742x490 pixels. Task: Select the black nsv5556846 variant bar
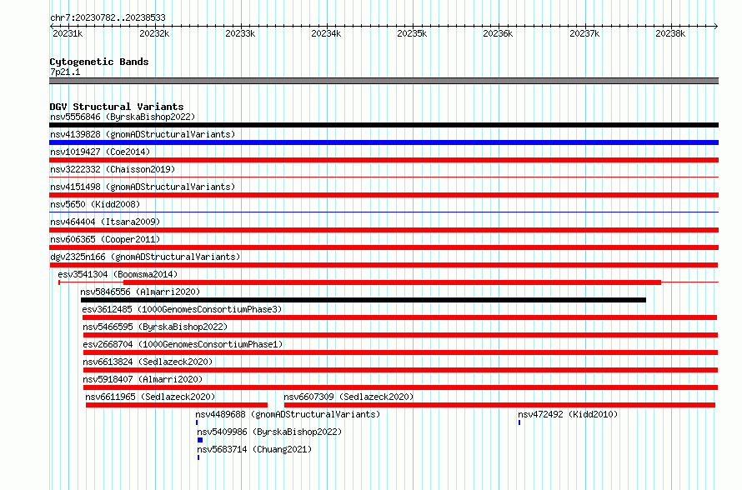[384, 125]
